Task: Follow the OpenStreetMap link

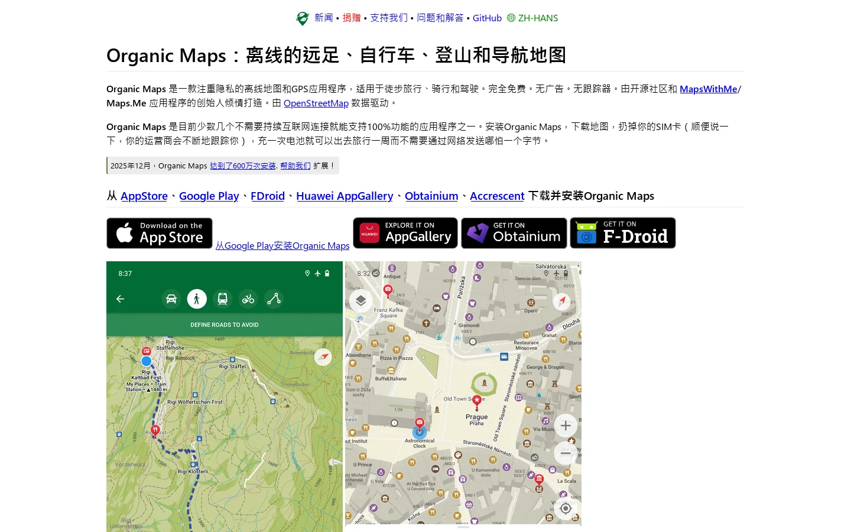Action: click(x=316, y=103)
